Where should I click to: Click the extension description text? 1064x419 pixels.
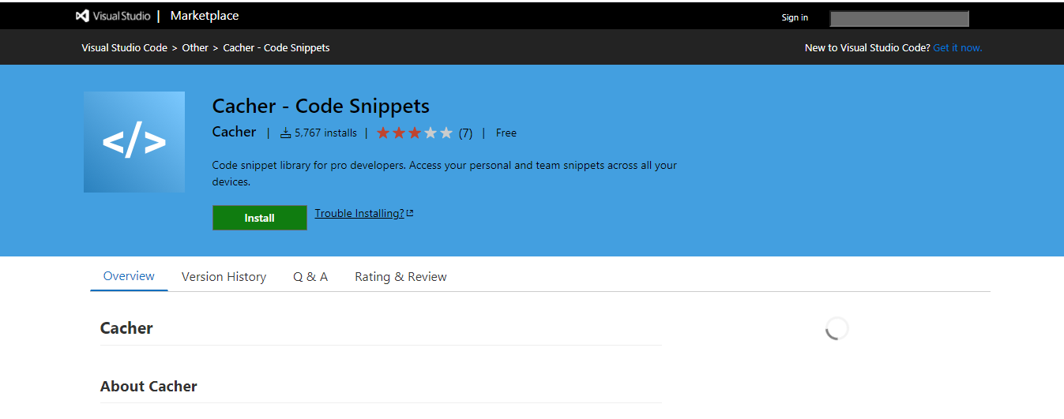(445, 174)
